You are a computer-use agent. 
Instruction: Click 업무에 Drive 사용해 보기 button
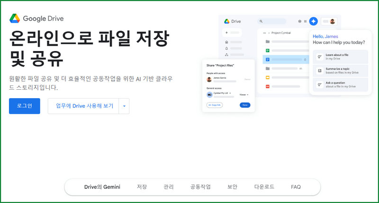(83, 106)
